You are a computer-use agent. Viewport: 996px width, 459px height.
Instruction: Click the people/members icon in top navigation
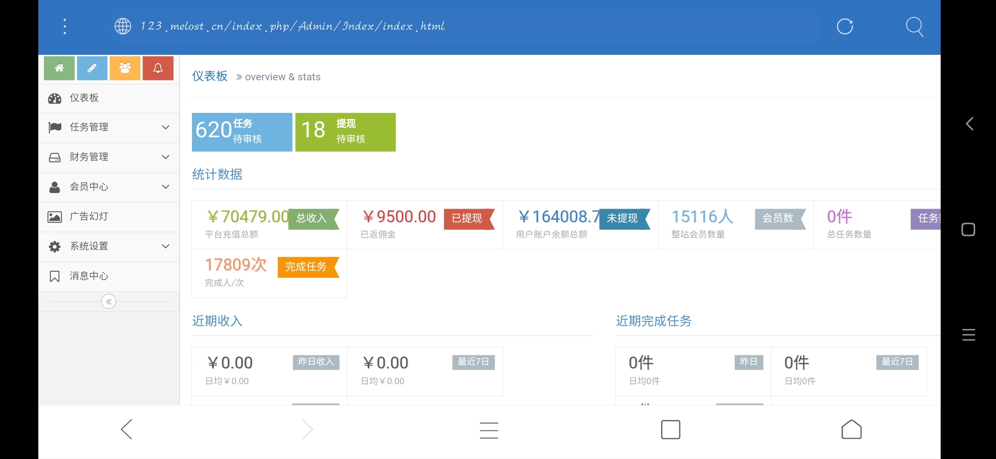point(124,68)
